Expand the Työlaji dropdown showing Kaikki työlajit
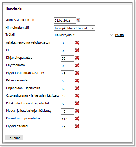136x147 pixels. tap(84, 35)
